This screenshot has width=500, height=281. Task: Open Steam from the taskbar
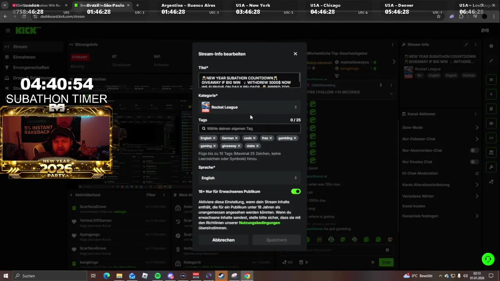221,276
